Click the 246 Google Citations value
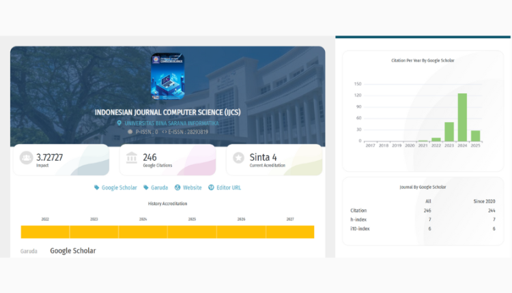The image size is (512, 293). (150, 157)
